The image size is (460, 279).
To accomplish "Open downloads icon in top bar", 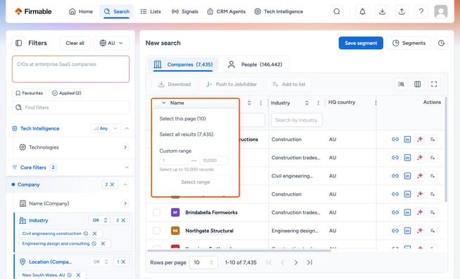I will [x=382, y=12].
